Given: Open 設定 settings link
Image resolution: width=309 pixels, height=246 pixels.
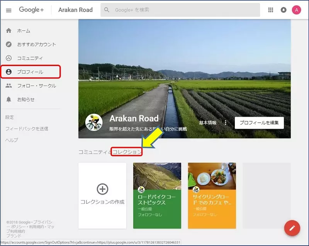Looking at the screenshot, I should tap(9, 117).
